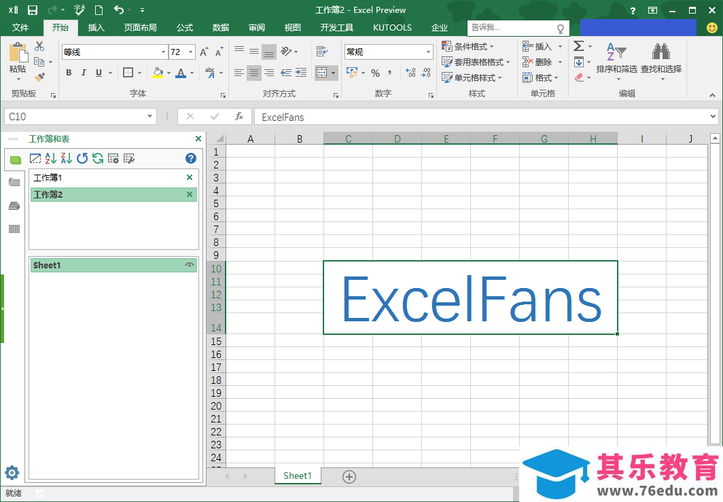
Task: Open settings gear at pane bottom
Action: pos(12,473)
